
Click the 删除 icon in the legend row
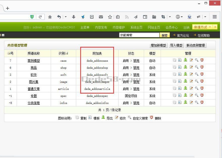152,117
